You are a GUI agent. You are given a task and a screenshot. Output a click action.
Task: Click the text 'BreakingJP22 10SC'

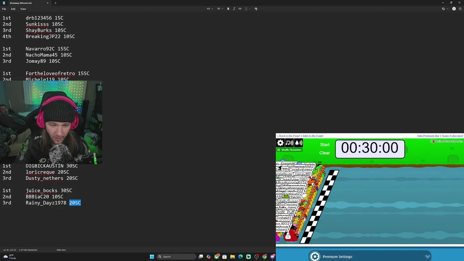[50, 36]
